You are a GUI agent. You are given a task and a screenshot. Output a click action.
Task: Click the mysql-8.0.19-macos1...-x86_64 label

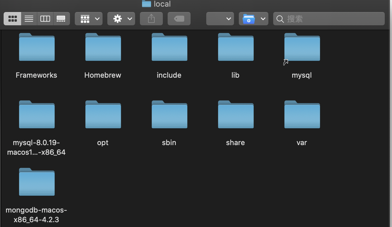[x=36, y=148]
